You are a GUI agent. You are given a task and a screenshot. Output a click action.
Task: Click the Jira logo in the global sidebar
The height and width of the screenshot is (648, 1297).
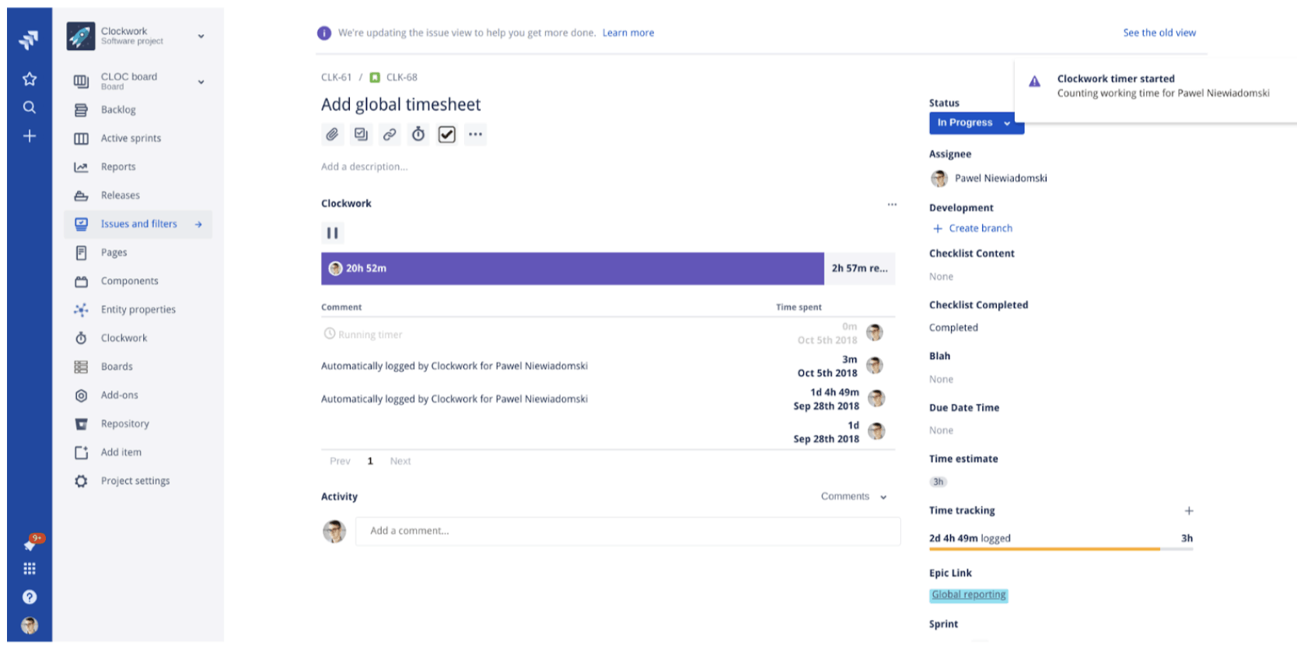point(29,40)
